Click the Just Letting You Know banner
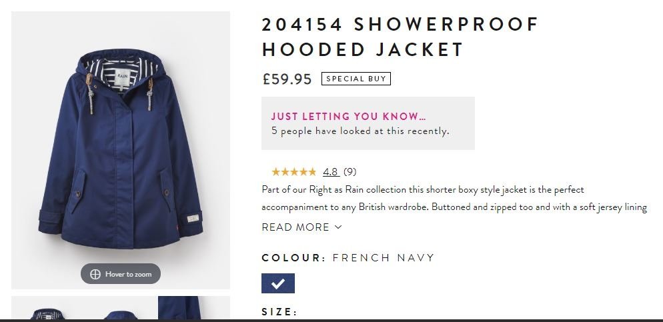663x322 pixels. click(368, 123)
